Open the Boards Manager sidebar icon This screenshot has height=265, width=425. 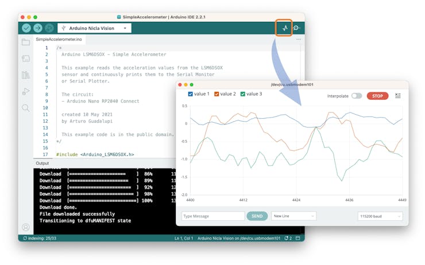pyautogui.click(x=26, y=59)
